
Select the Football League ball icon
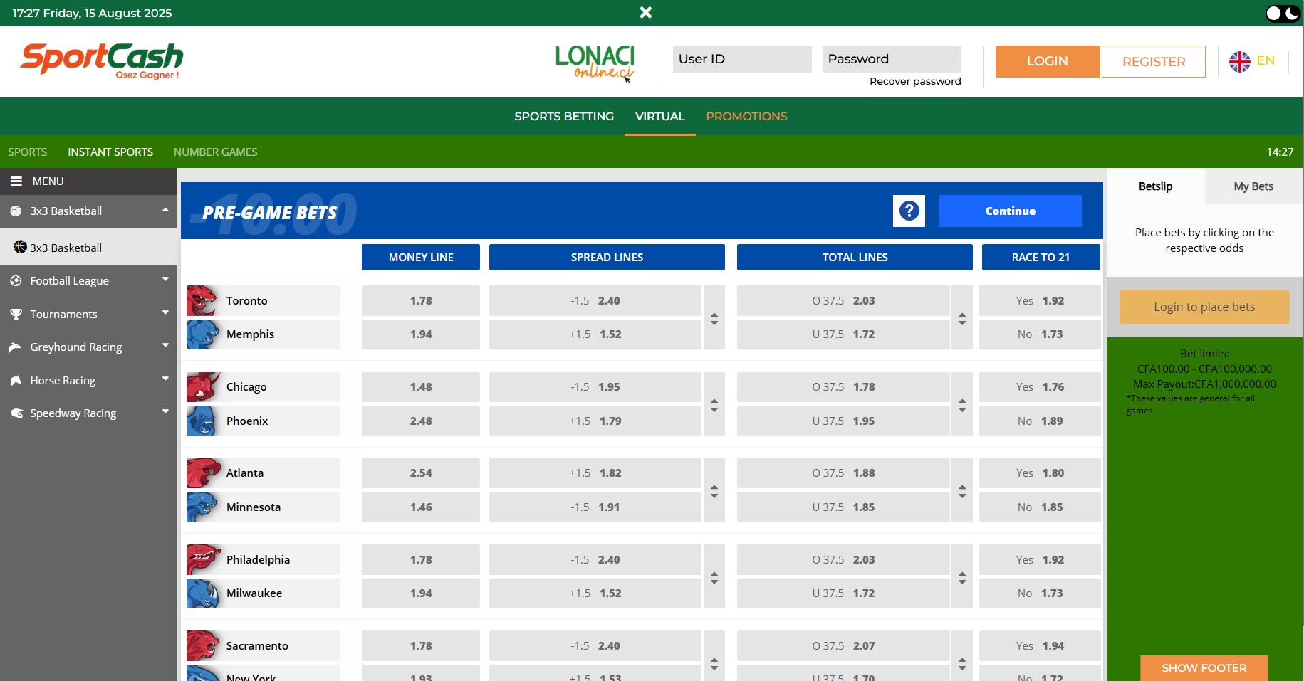(x=16, y=280)
